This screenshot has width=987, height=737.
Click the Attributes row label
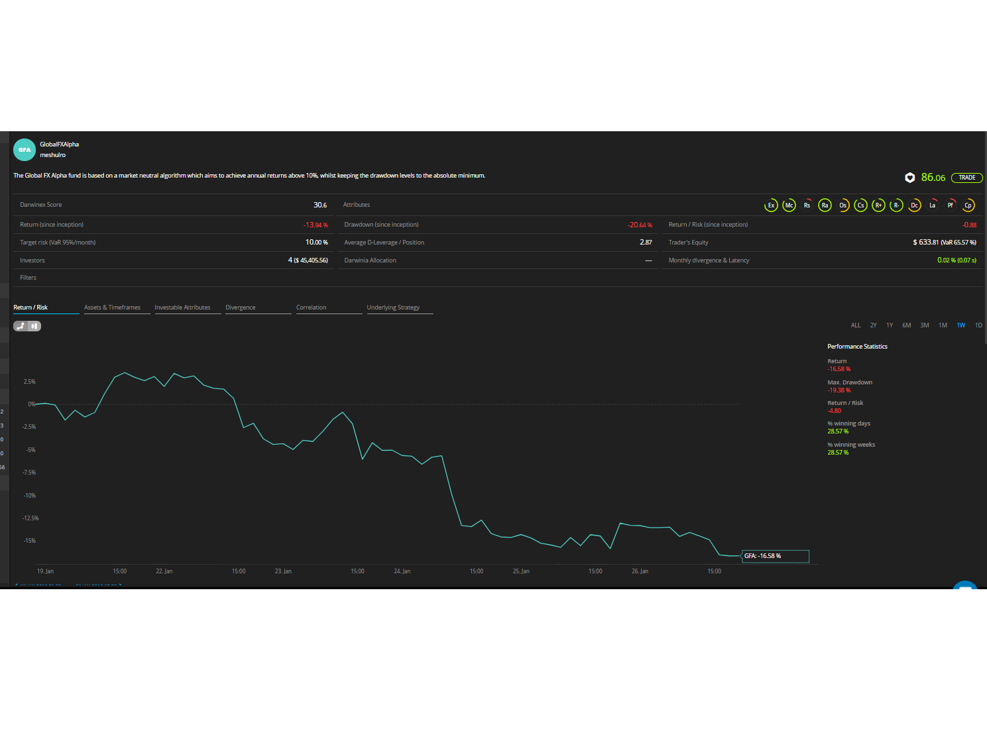pos(357,205)
